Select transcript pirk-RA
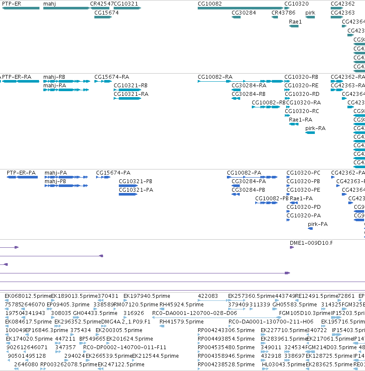This screenshot has height=371, width=365. (x=315, y=128)
